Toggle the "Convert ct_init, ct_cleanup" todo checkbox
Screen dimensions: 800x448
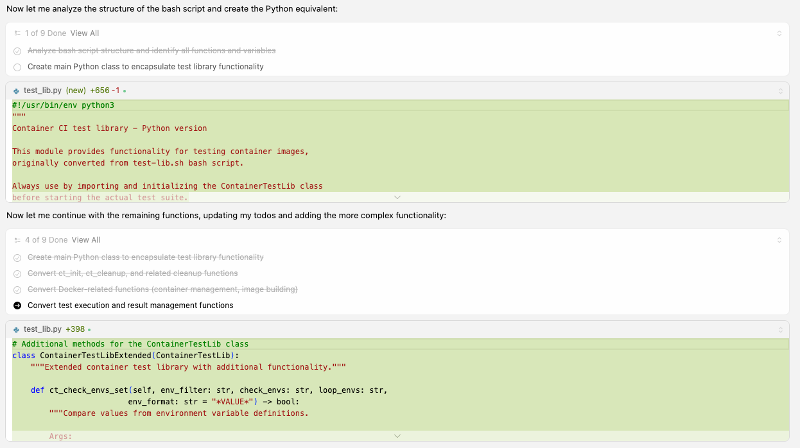coord(17,273)
